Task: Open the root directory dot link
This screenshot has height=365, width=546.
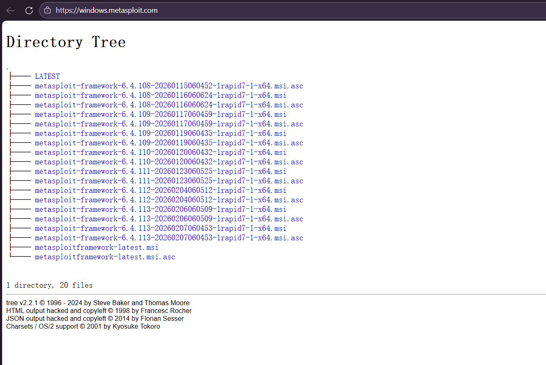Action: click(7, 67)
